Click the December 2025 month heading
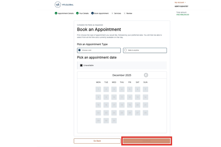Screen dimensions: 221x147 pos(122,75)
